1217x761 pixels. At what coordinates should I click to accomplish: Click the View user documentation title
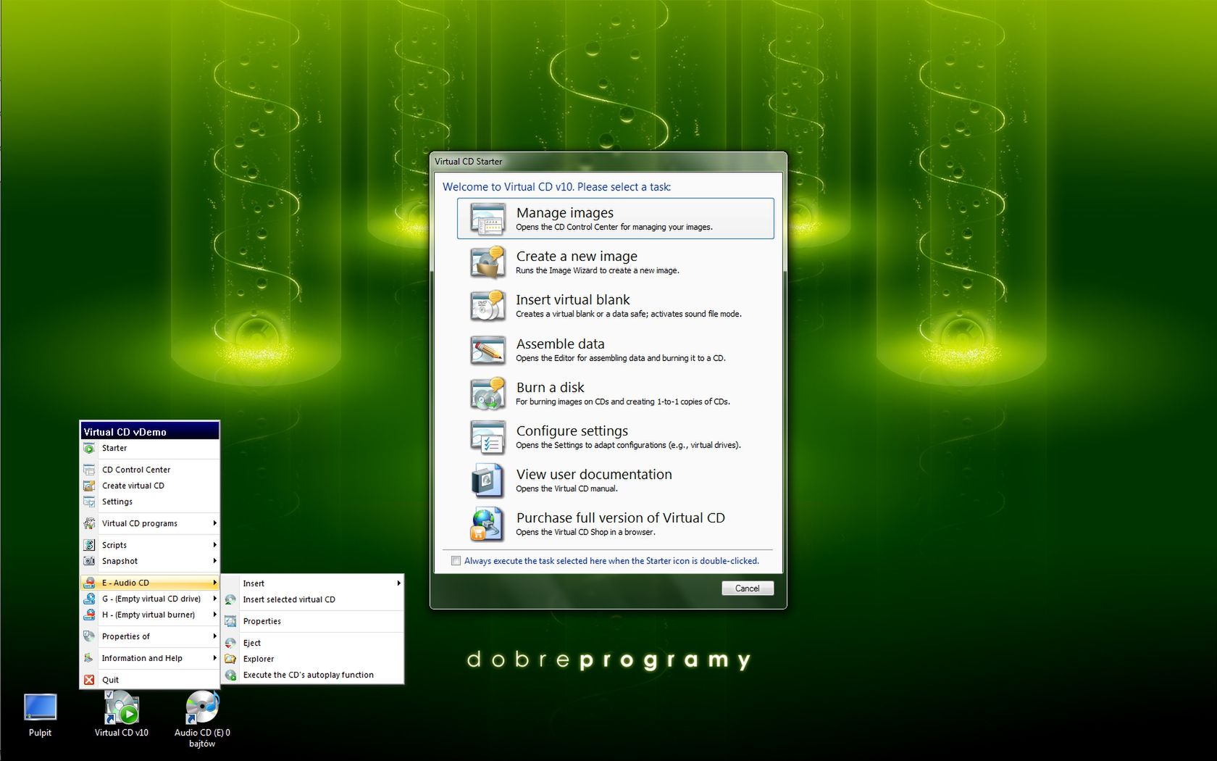pyautogui.click(x=594, y=475)
